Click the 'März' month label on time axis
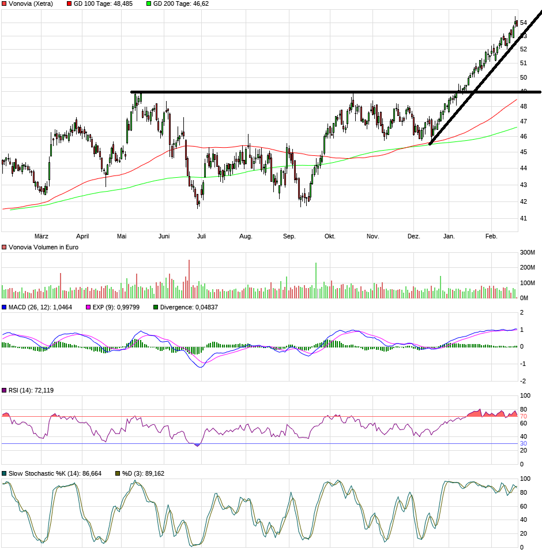Viewport: 542px width, 553px height. tap(41, 236)
